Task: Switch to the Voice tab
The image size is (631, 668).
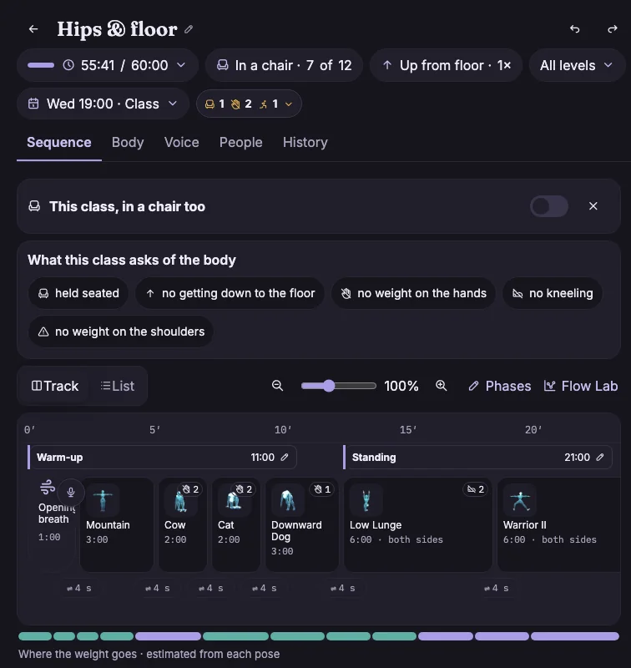Action: [181, 142]
